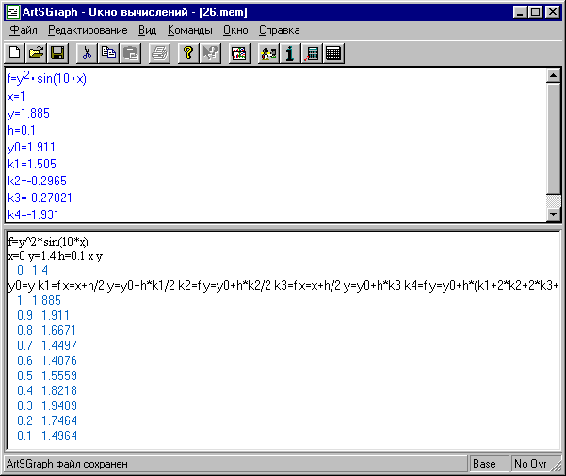Click the Copy toolbar icon
The height and width of the screenshot is (476, 566).
pyautogui.click(x=107, y=54)
